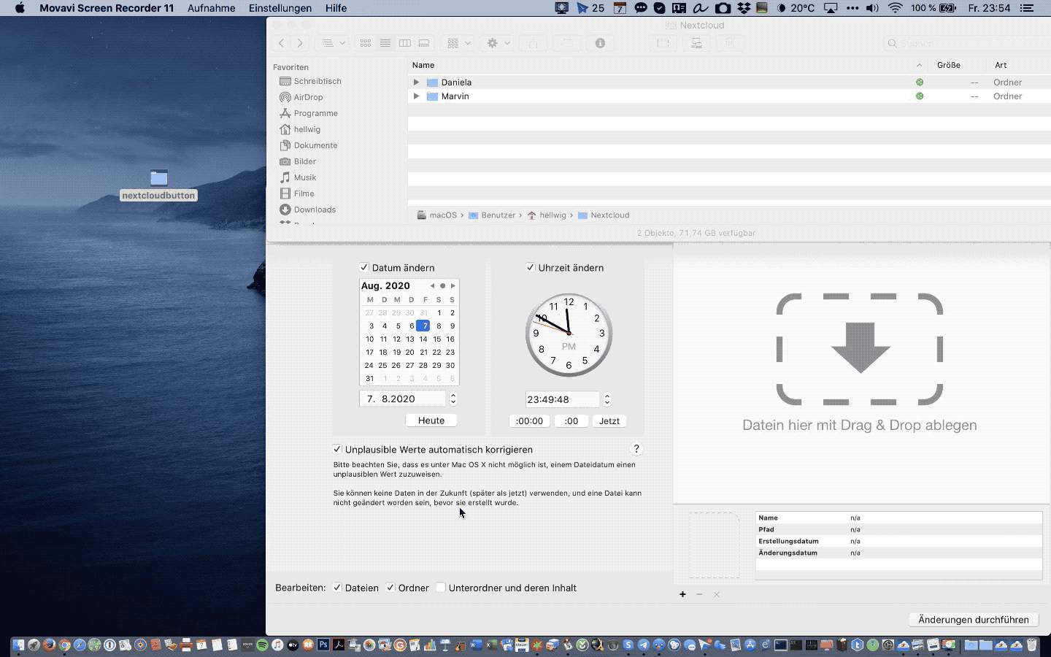
Task: Enable the Unterordner und deren Inhalt checkbox
Action: click(x=441, y=588)
